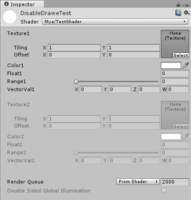The image size is (191, 200).
Task: Click the Texture2 Tiling X field
Action: coord(74,119)
